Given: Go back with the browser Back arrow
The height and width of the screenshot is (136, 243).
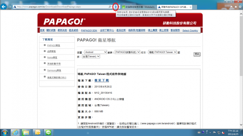Looking at the screenshot, I should [3, 7].
